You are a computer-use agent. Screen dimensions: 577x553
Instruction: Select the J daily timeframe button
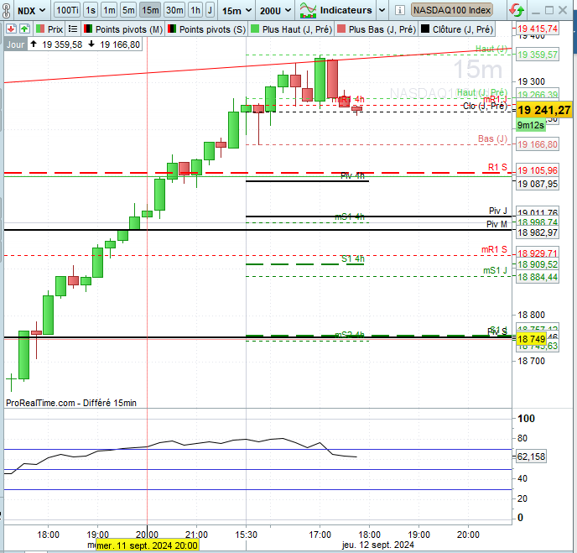pyautogui.click(x=210, y=10)
